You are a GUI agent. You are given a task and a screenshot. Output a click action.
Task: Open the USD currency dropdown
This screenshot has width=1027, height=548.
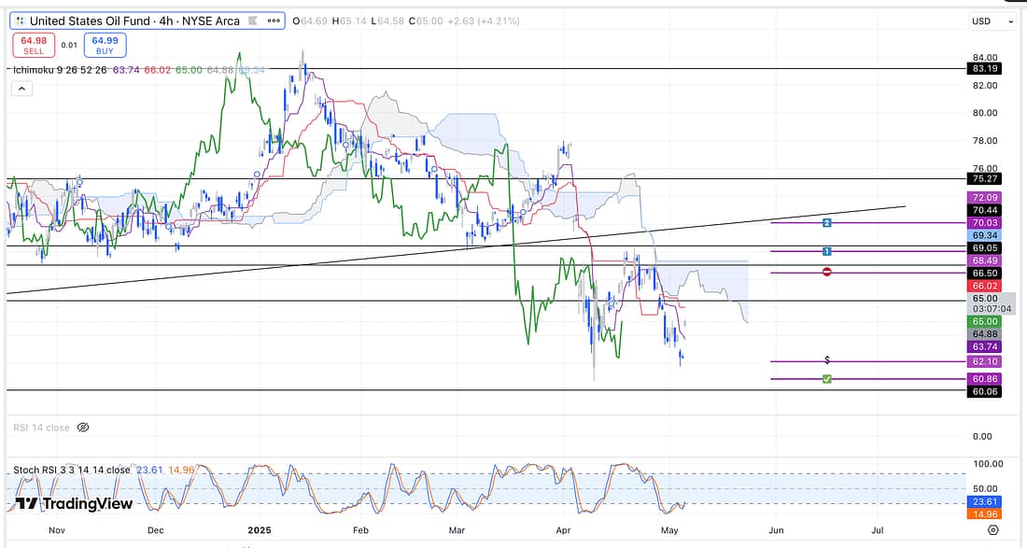click(993, 21)
